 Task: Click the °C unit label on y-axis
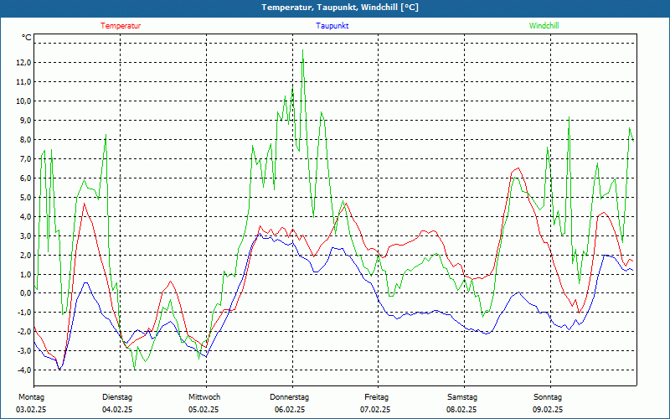click(x=27, y=38)
